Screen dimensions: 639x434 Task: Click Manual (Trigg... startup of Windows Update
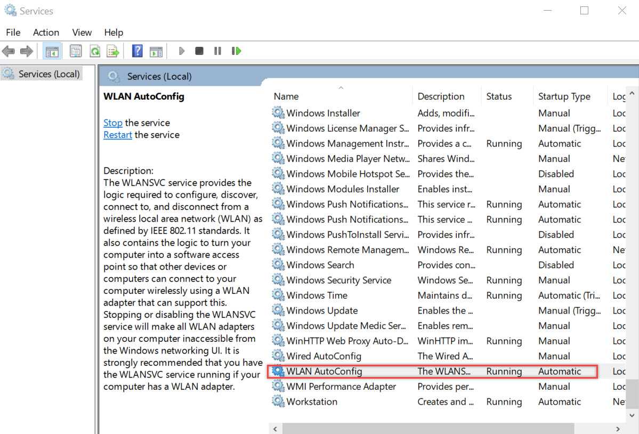point(570,310)
